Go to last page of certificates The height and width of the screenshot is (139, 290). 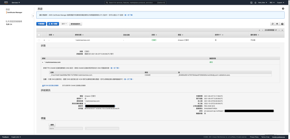(x=282, y=30)
